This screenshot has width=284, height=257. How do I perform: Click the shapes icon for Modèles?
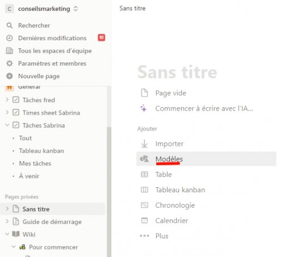click(x=144, y=159)
